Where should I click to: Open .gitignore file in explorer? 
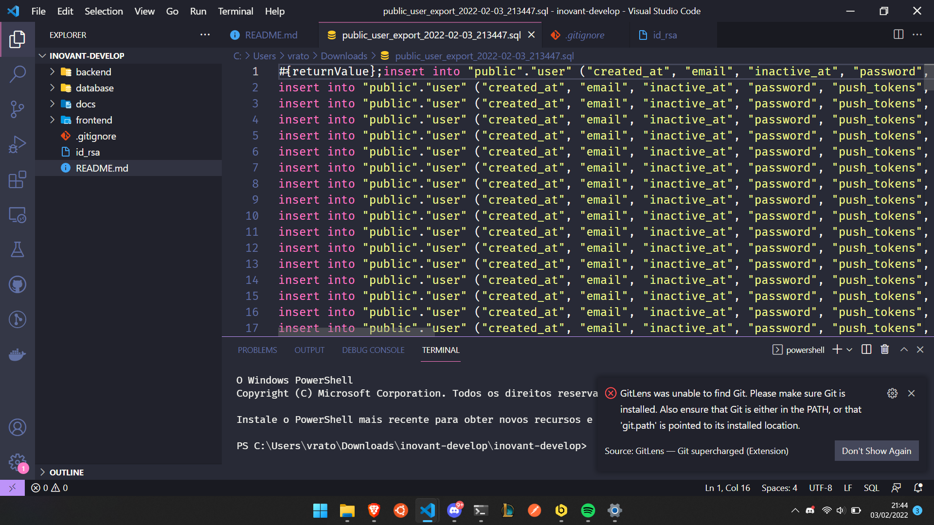(96, 136)
